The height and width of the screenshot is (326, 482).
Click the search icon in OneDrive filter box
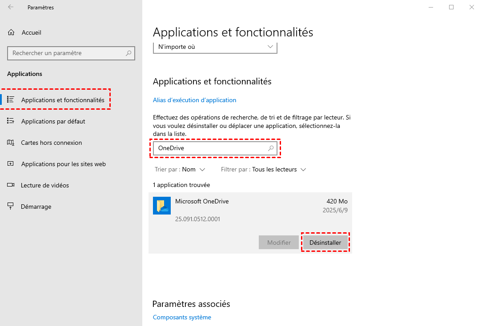[x=271, y=148]
